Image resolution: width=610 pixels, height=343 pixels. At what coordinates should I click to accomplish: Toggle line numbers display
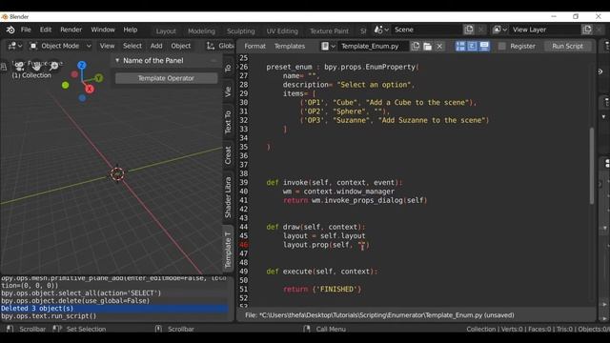click(x=460, y=46)
